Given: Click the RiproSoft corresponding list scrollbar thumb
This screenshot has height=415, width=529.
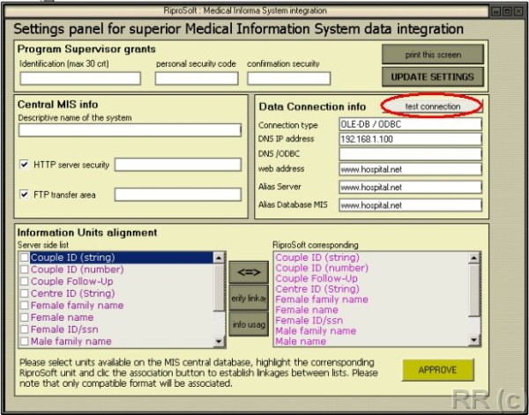Looking at the screenshot, I should [474, 290].
